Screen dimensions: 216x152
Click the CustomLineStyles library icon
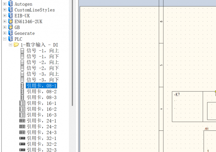tap(10, 10)
